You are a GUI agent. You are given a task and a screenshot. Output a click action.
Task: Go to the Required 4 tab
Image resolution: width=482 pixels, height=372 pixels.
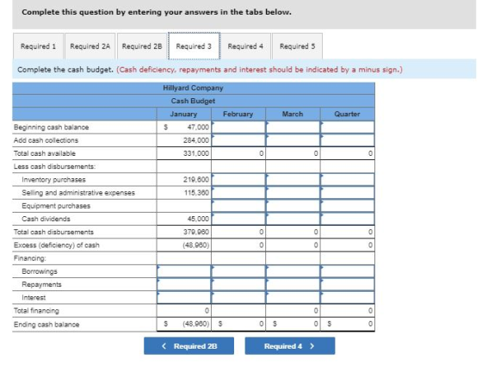tap(245, 46)
